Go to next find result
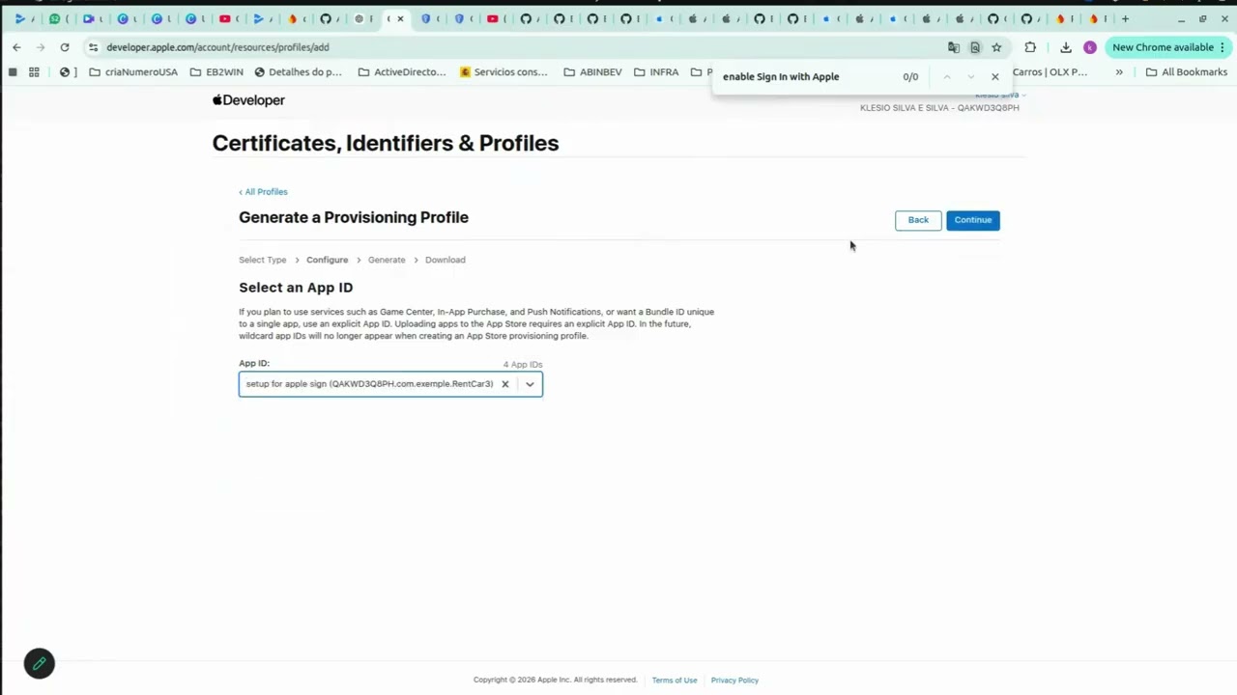Viewport: 1237px width, 695px height. coord(971,76)
